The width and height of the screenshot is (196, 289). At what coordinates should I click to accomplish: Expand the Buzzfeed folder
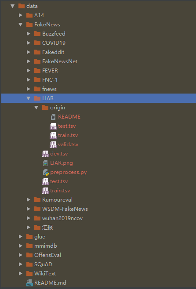(29, 33)
